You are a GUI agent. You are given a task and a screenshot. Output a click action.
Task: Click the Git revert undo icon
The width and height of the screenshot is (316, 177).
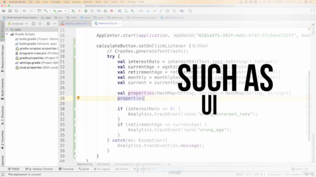pos(174,11)
